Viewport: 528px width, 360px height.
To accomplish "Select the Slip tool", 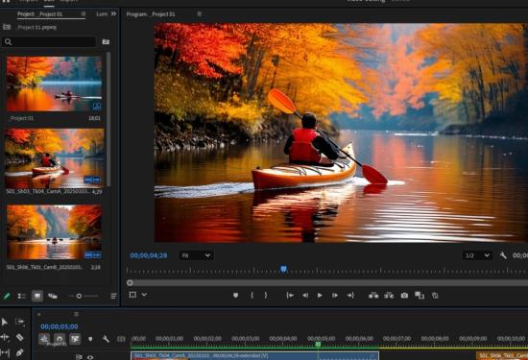I will [x=5, y=352].
